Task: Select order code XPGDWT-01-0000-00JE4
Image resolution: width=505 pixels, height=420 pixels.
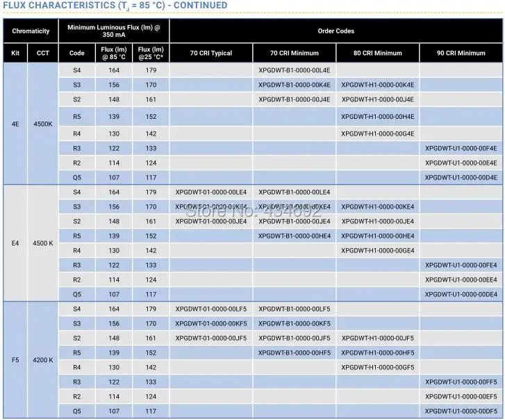Action: 211,221
